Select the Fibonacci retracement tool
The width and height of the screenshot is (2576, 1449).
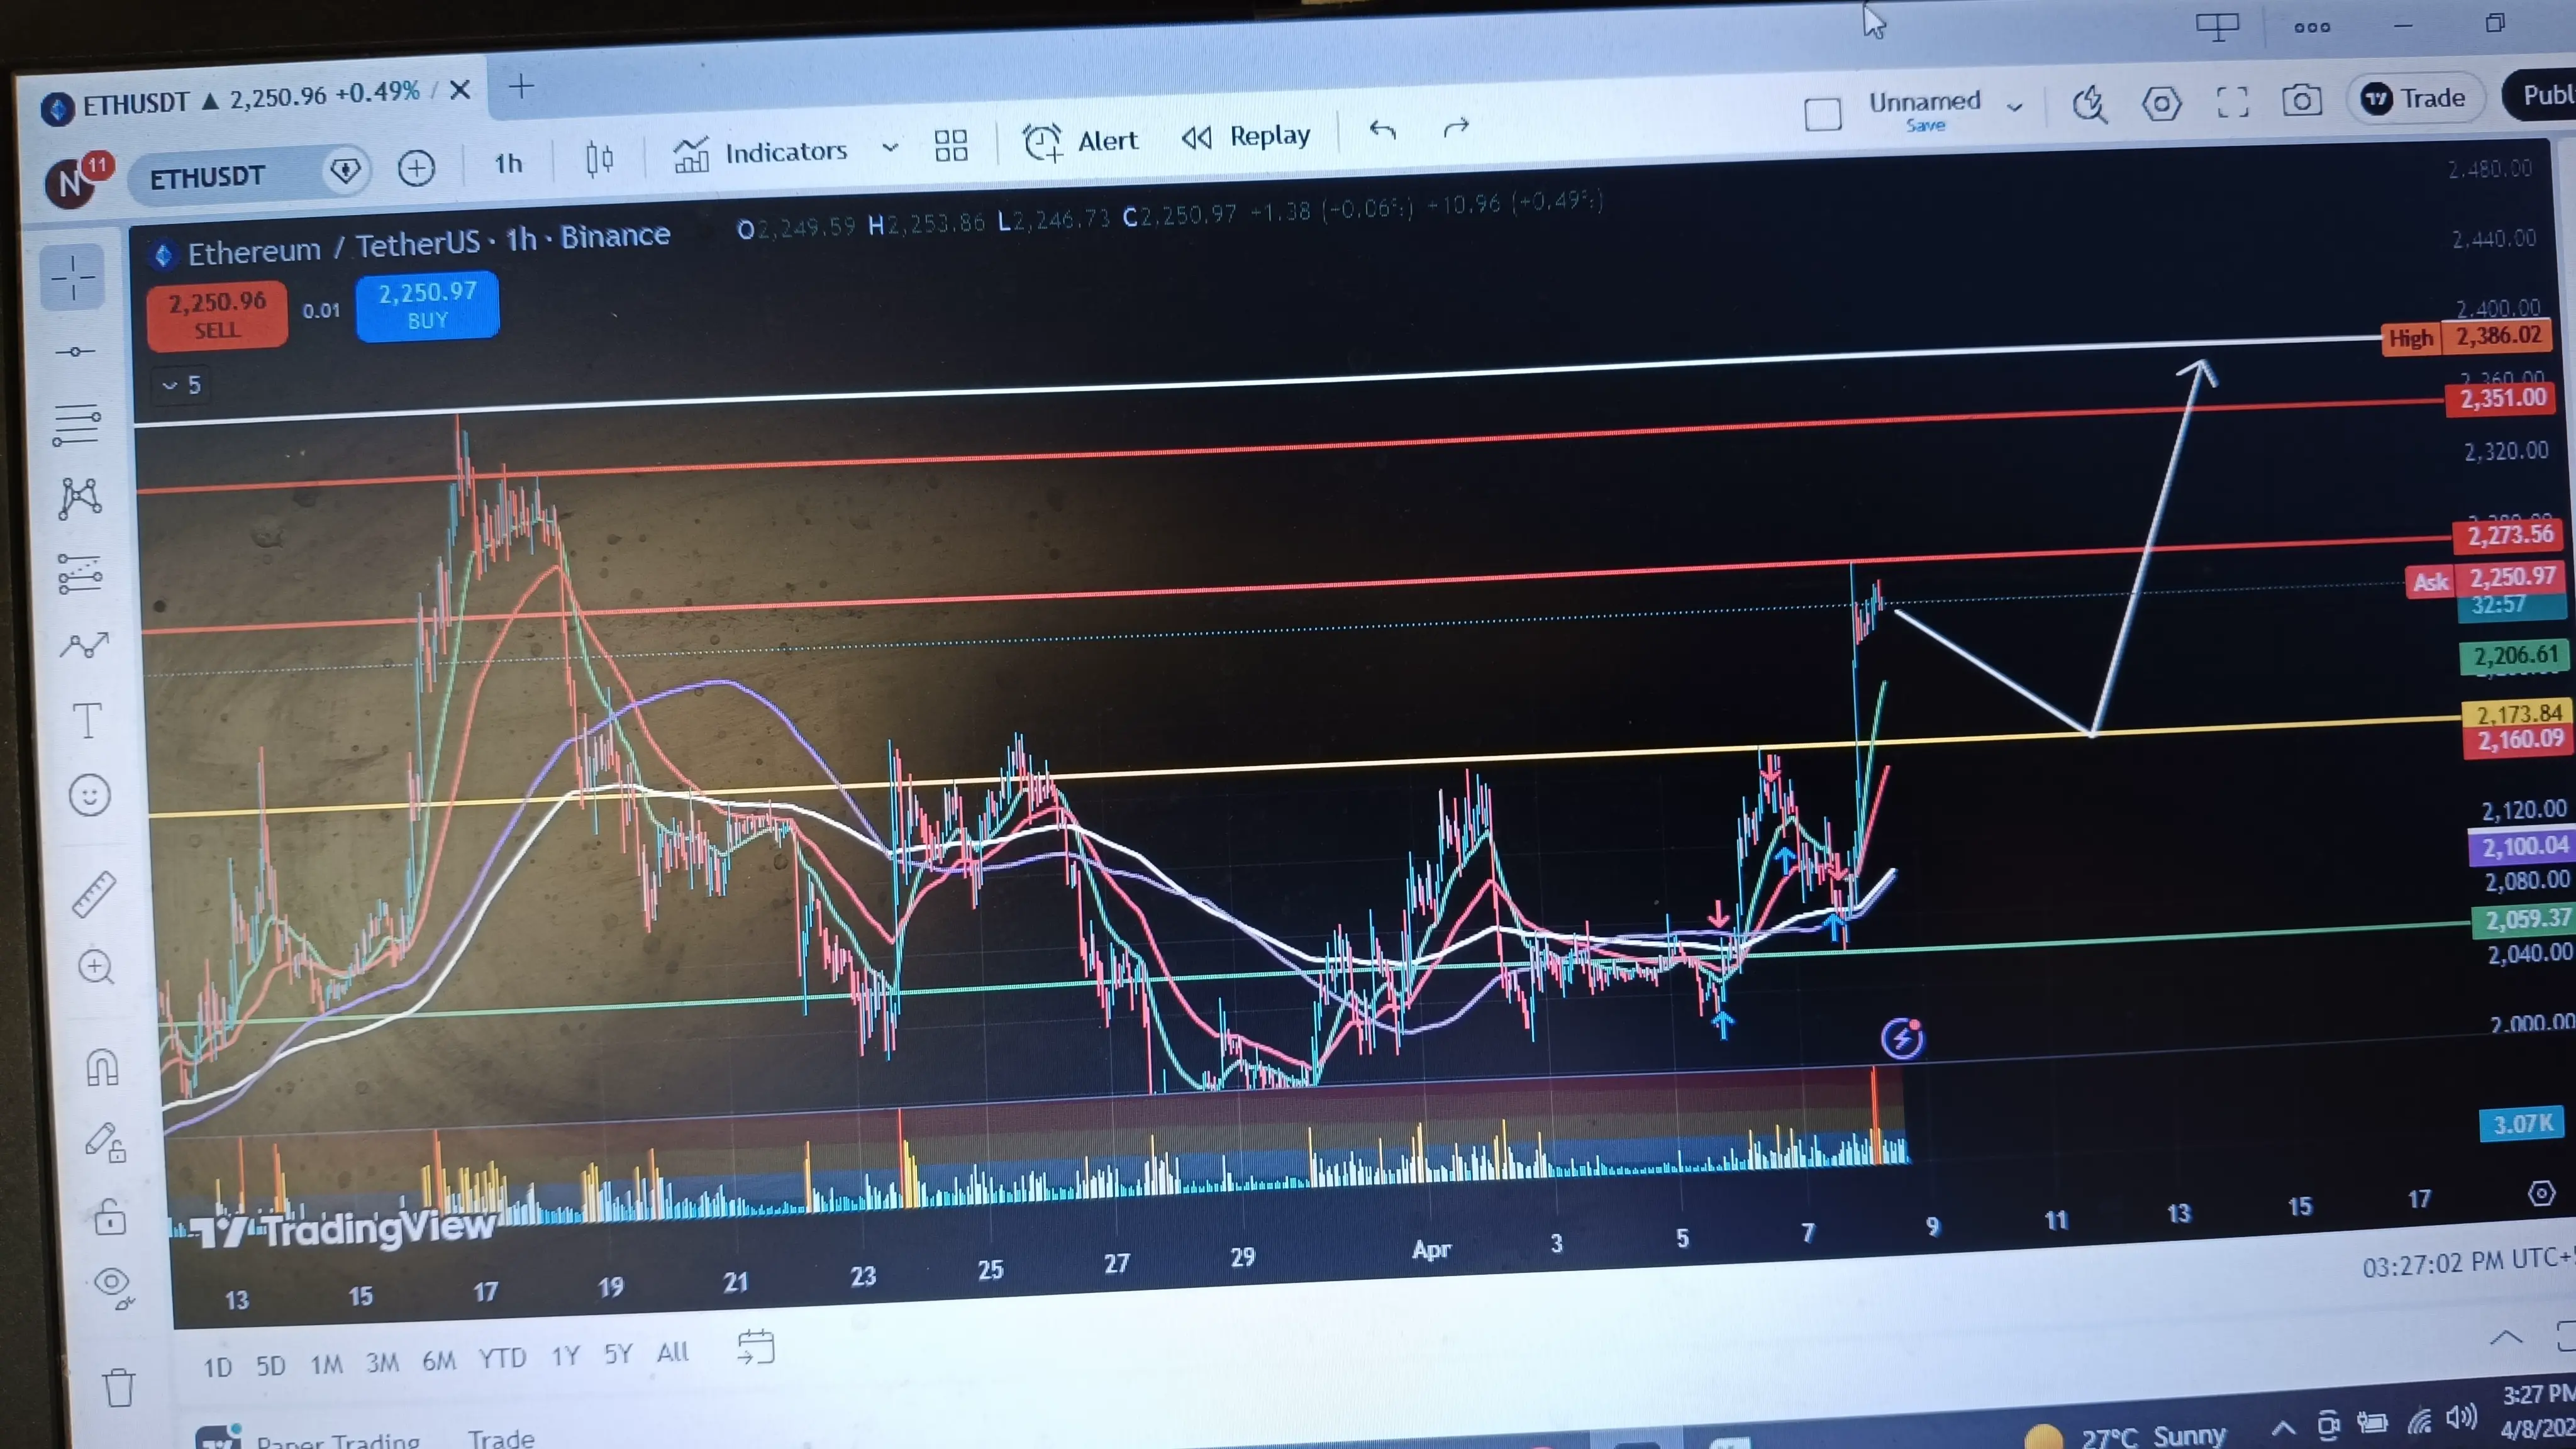tap(78, 425)
